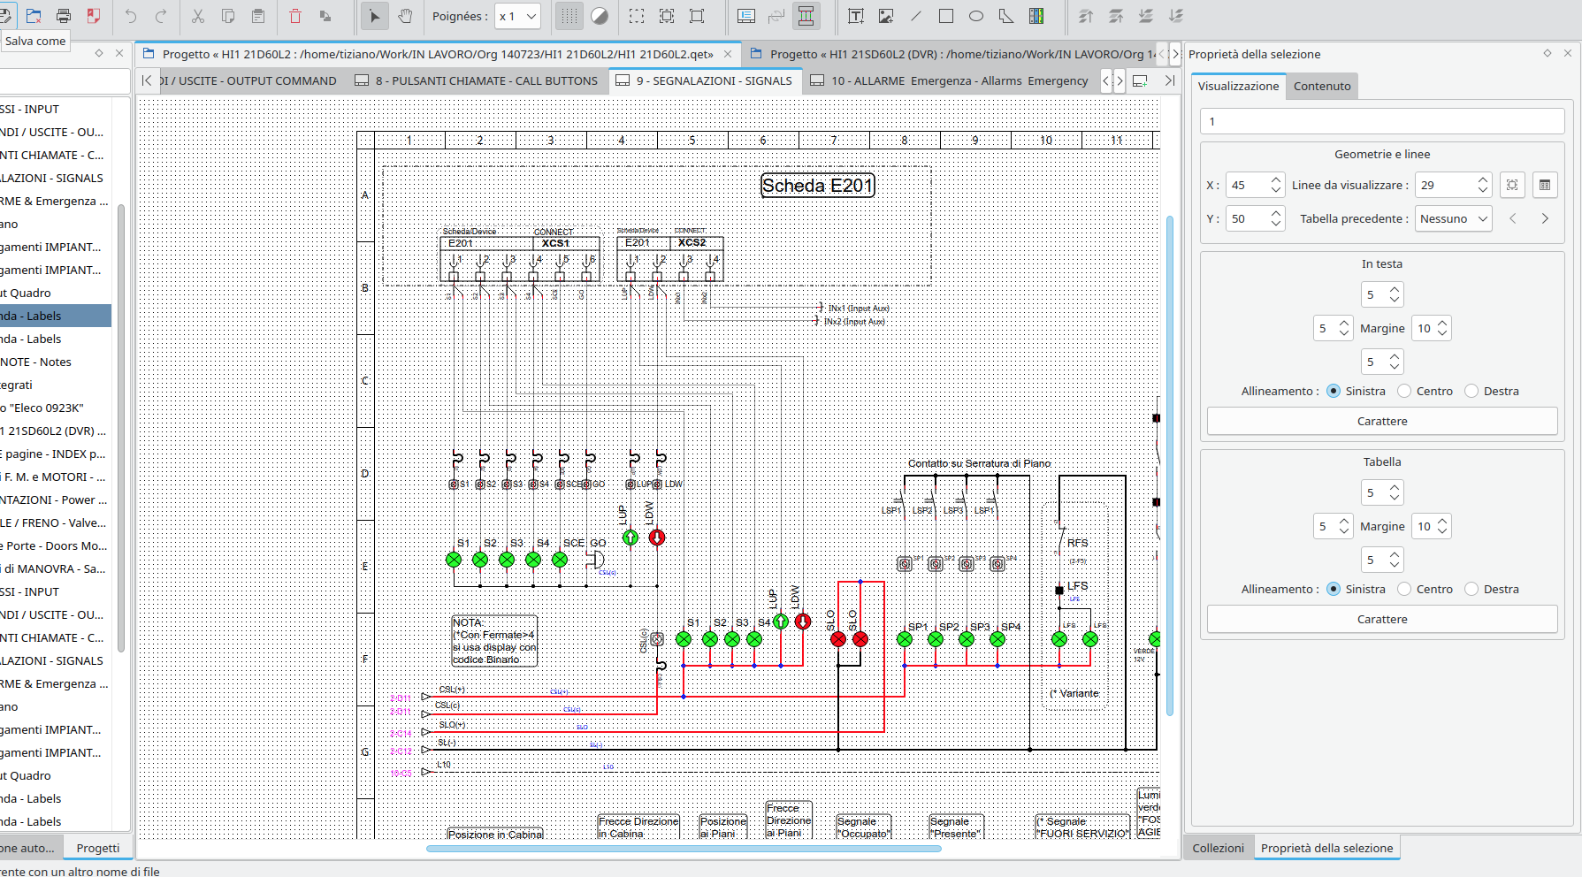Open the Tabella precedente dropdown

pos(1454,218)
